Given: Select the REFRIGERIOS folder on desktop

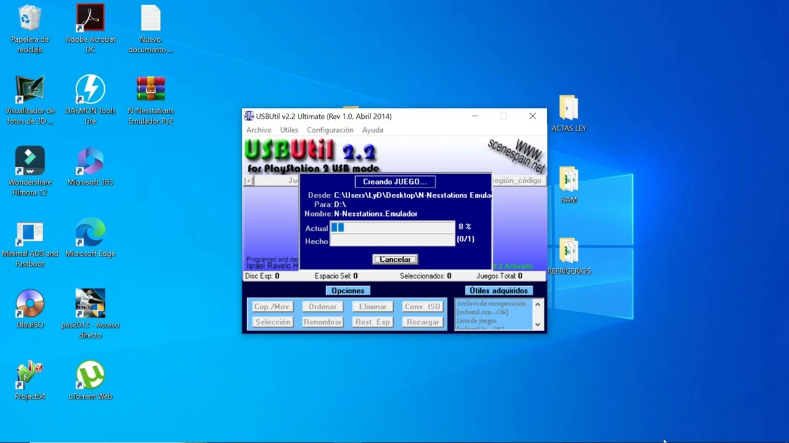Looking at the screenshot, I should (568, 257).
